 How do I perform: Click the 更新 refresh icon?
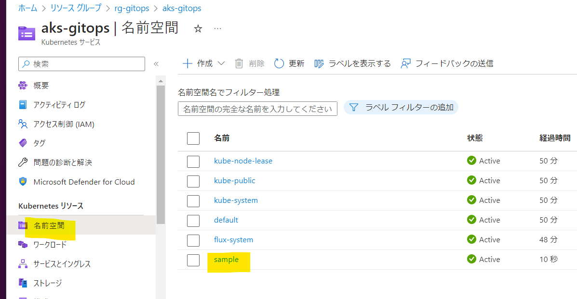click(x=279, y=63)
